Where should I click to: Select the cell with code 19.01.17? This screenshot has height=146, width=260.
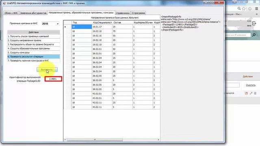pyautogui.click(x=102, y=27)
